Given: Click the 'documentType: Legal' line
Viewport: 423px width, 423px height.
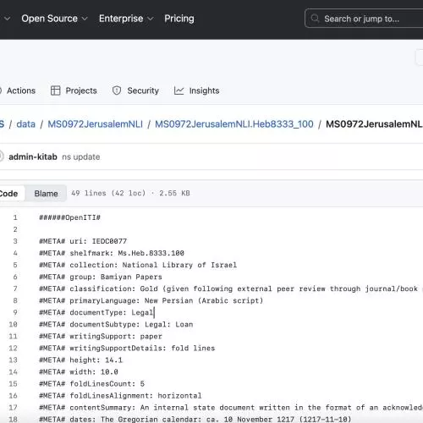Looking at the screenshot, I should tap(96, 312).
